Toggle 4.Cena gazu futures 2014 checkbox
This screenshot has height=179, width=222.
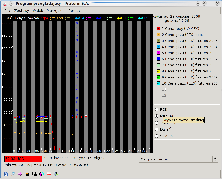[x=158, y=47]
